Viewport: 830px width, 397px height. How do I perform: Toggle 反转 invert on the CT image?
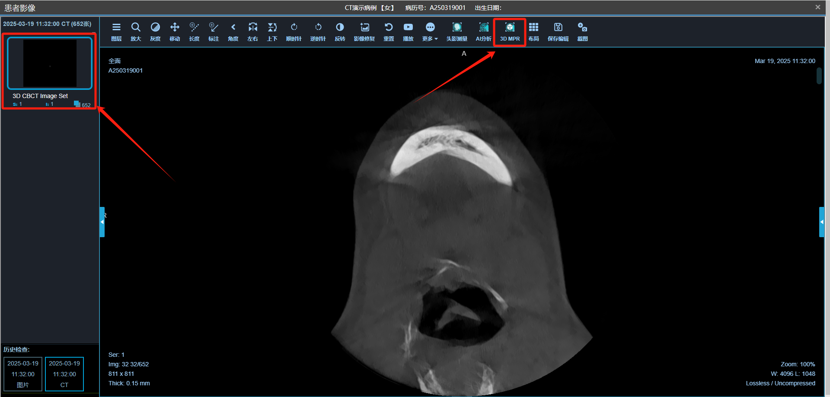coord(340,31)
